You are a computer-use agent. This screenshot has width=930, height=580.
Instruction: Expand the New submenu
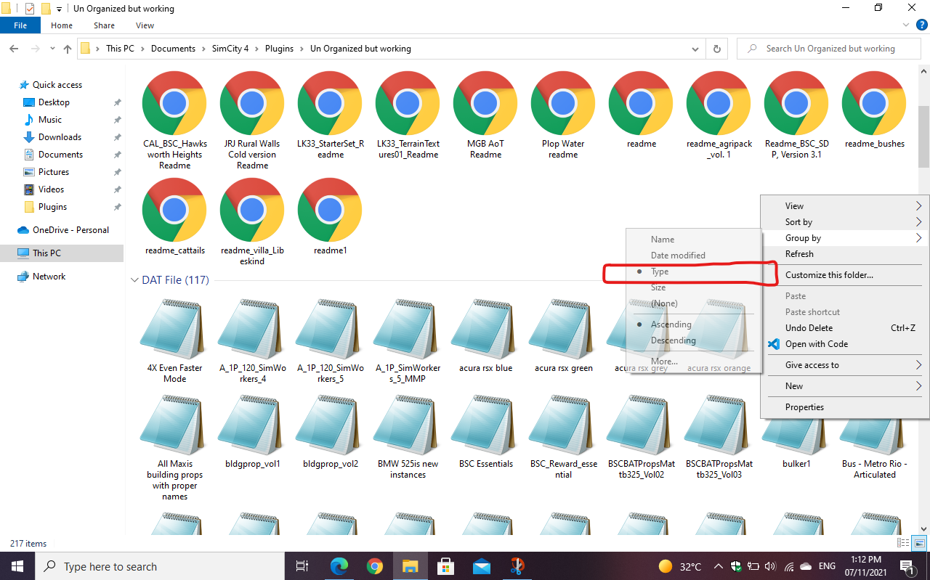(846, 386)
